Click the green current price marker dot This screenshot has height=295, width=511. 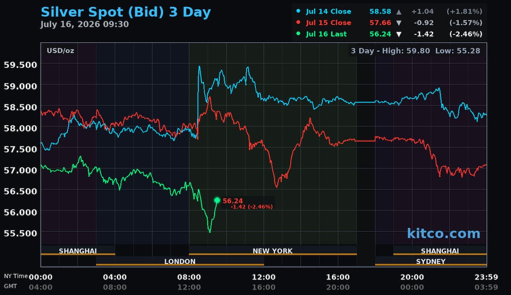tap(217, 200)
